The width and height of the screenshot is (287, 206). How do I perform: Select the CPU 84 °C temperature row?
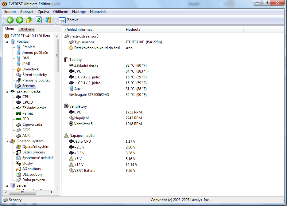pyautogui.click(x=109, y=71)
